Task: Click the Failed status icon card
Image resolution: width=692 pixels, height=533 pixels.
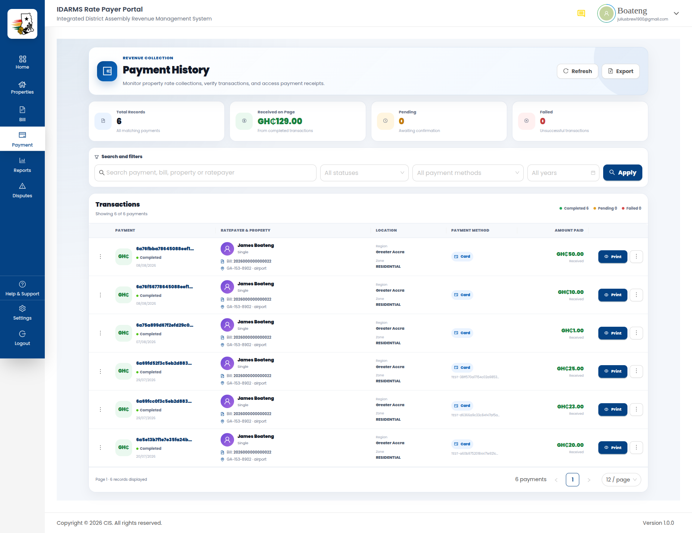Action: (x=527, y=121)
